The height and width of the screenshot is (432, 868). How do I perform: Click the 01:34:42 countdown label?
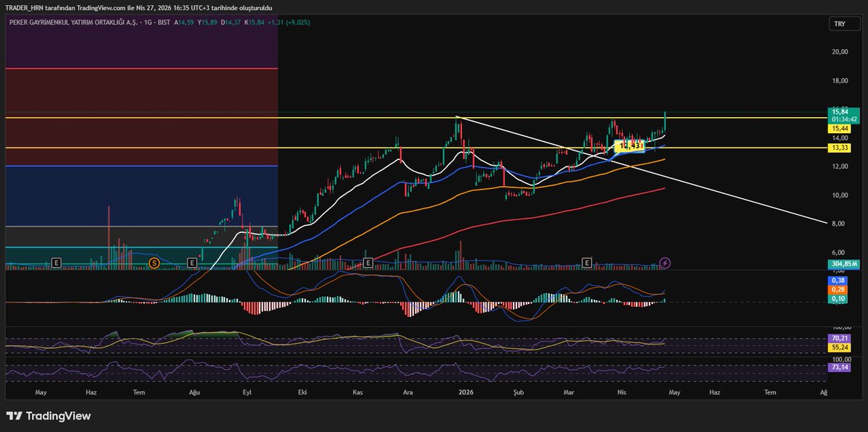(844, 119)
